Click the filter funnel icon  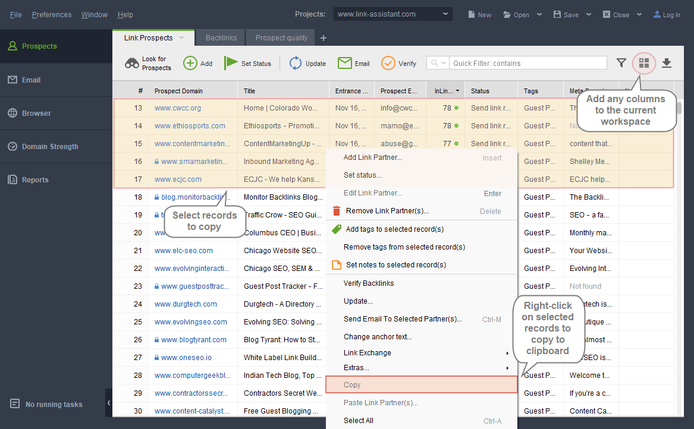click(621, 63)
